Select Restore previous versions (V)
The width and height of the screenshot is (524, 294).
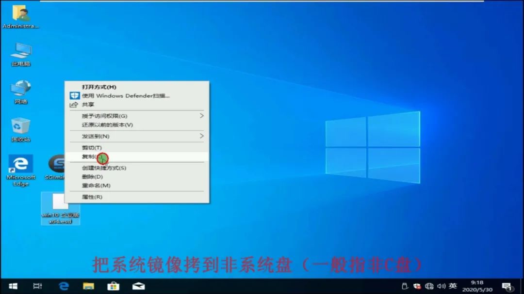pos(137,125)
